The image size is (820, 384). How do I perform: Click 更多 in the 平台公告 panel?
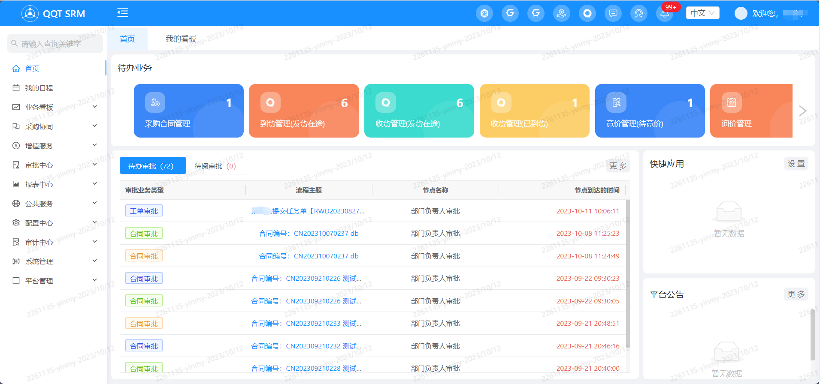click(x=796, y=294)
